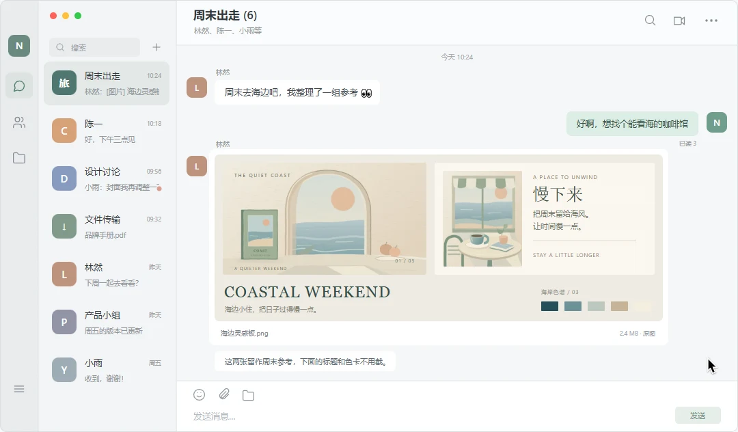Click my N avatar beside the green message
Screen dimensions: 738x432
click(x=717, y=123)
